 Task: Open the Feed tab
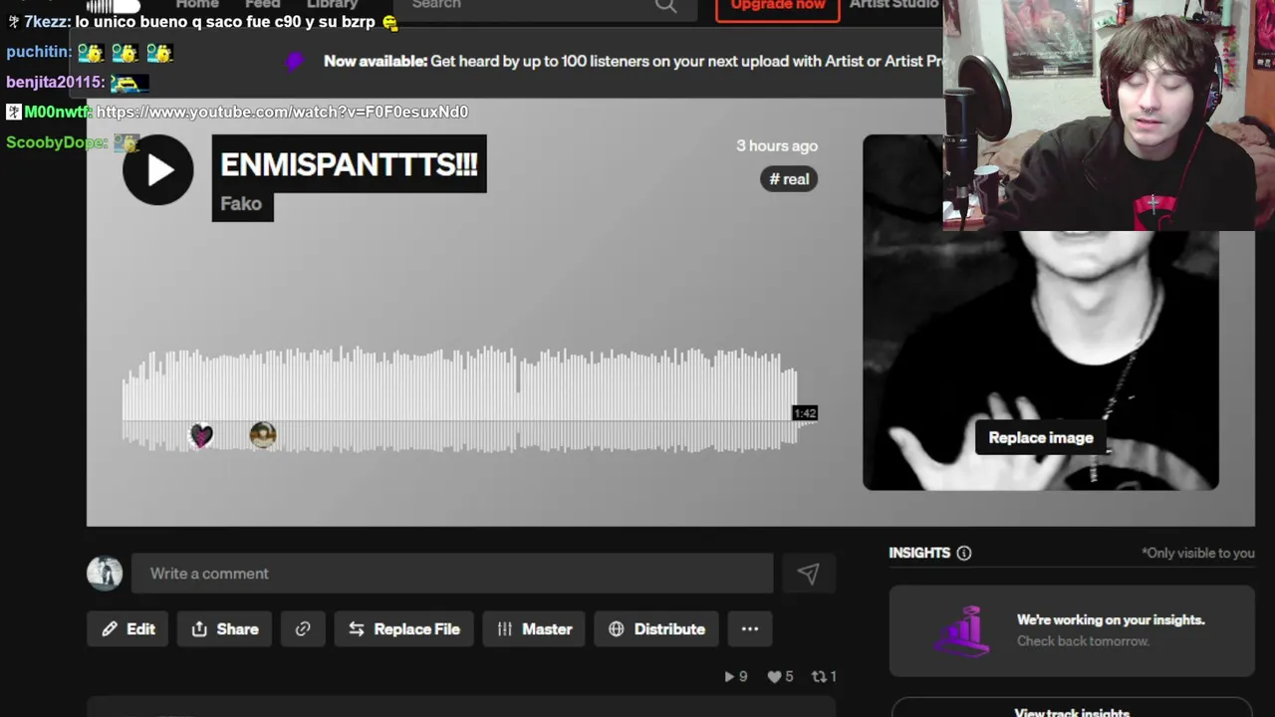(263, 5)
